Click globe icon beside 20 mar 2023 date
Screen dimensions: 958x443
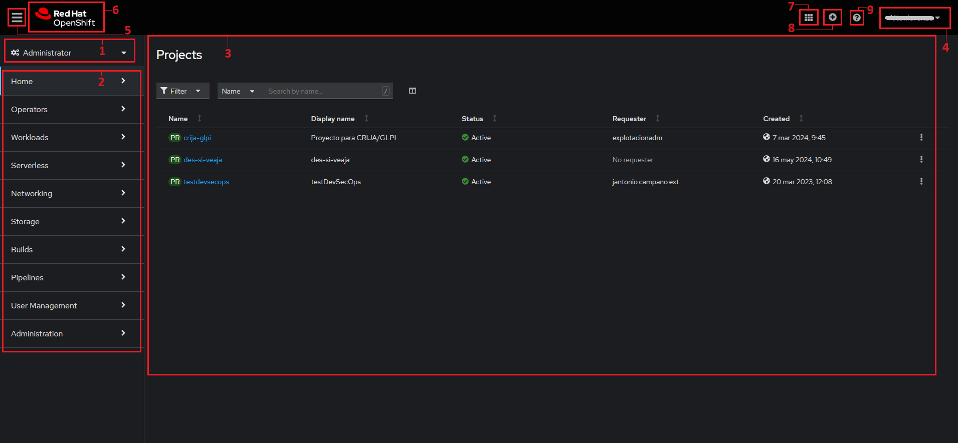click(767, 181)
